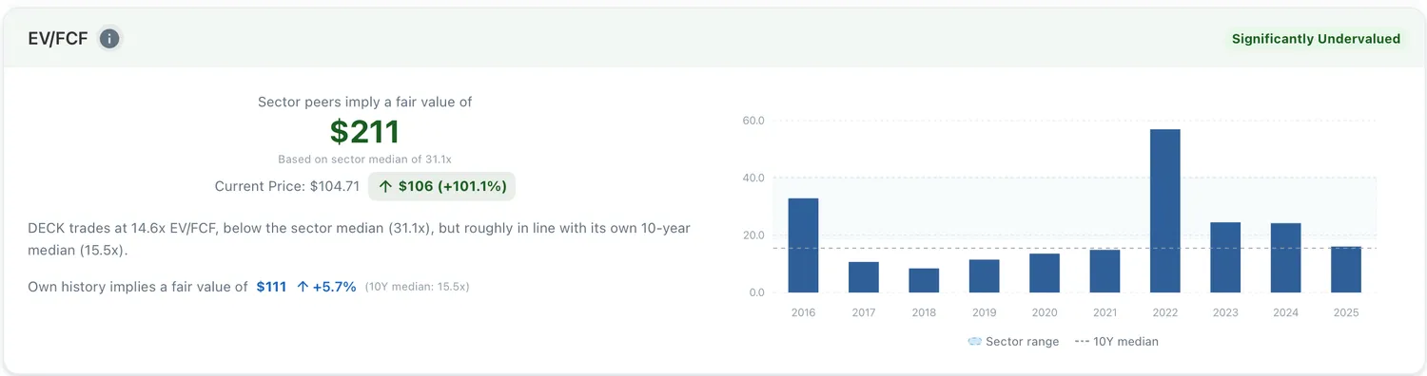1427x376 pixels.
Task: Click the green upside arrow in price badge
Action: tap(385, 186)
